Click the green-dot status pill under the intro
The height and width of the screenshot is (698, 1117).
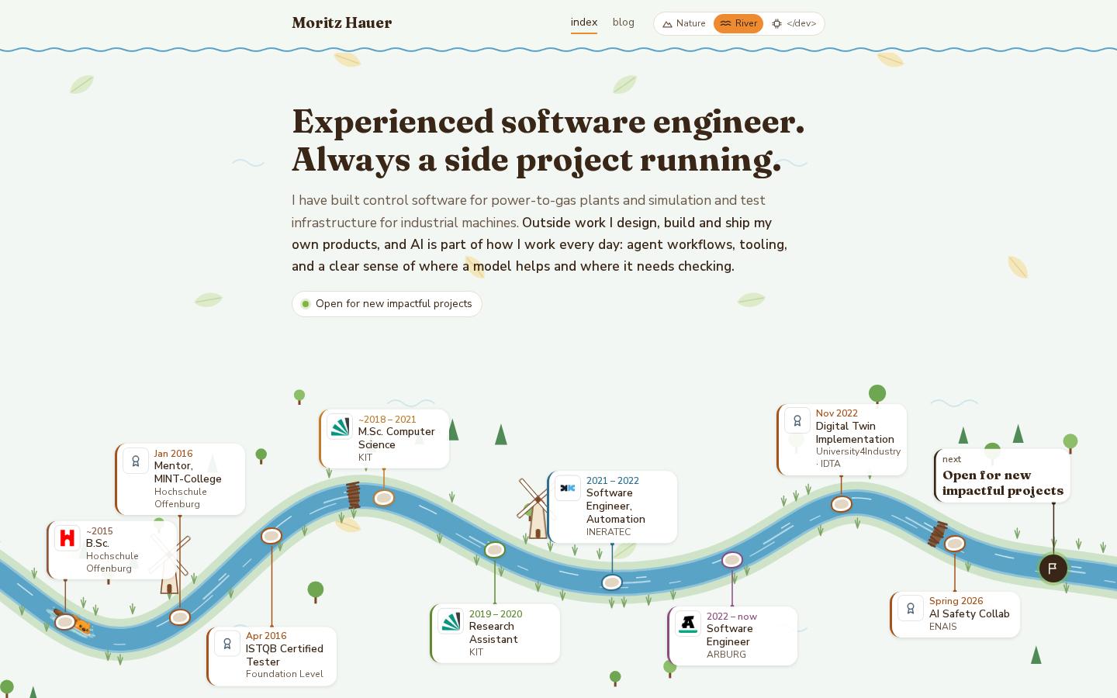click(387, 304)
